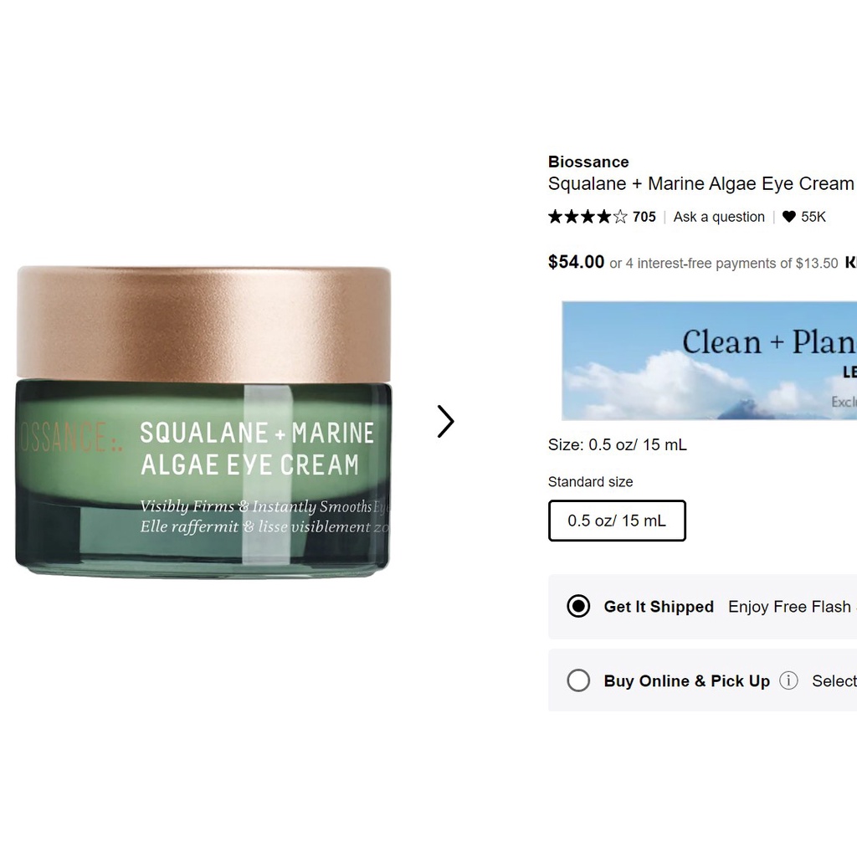This screenshot has width=857, height=857.
Task: Select Buy Online & Pick Up radio button
Action: [x=578, y=680]
